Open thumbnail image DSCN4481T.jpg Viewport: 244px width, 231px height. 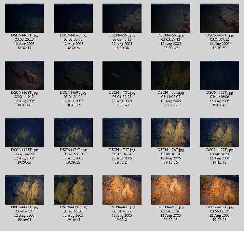171,190
